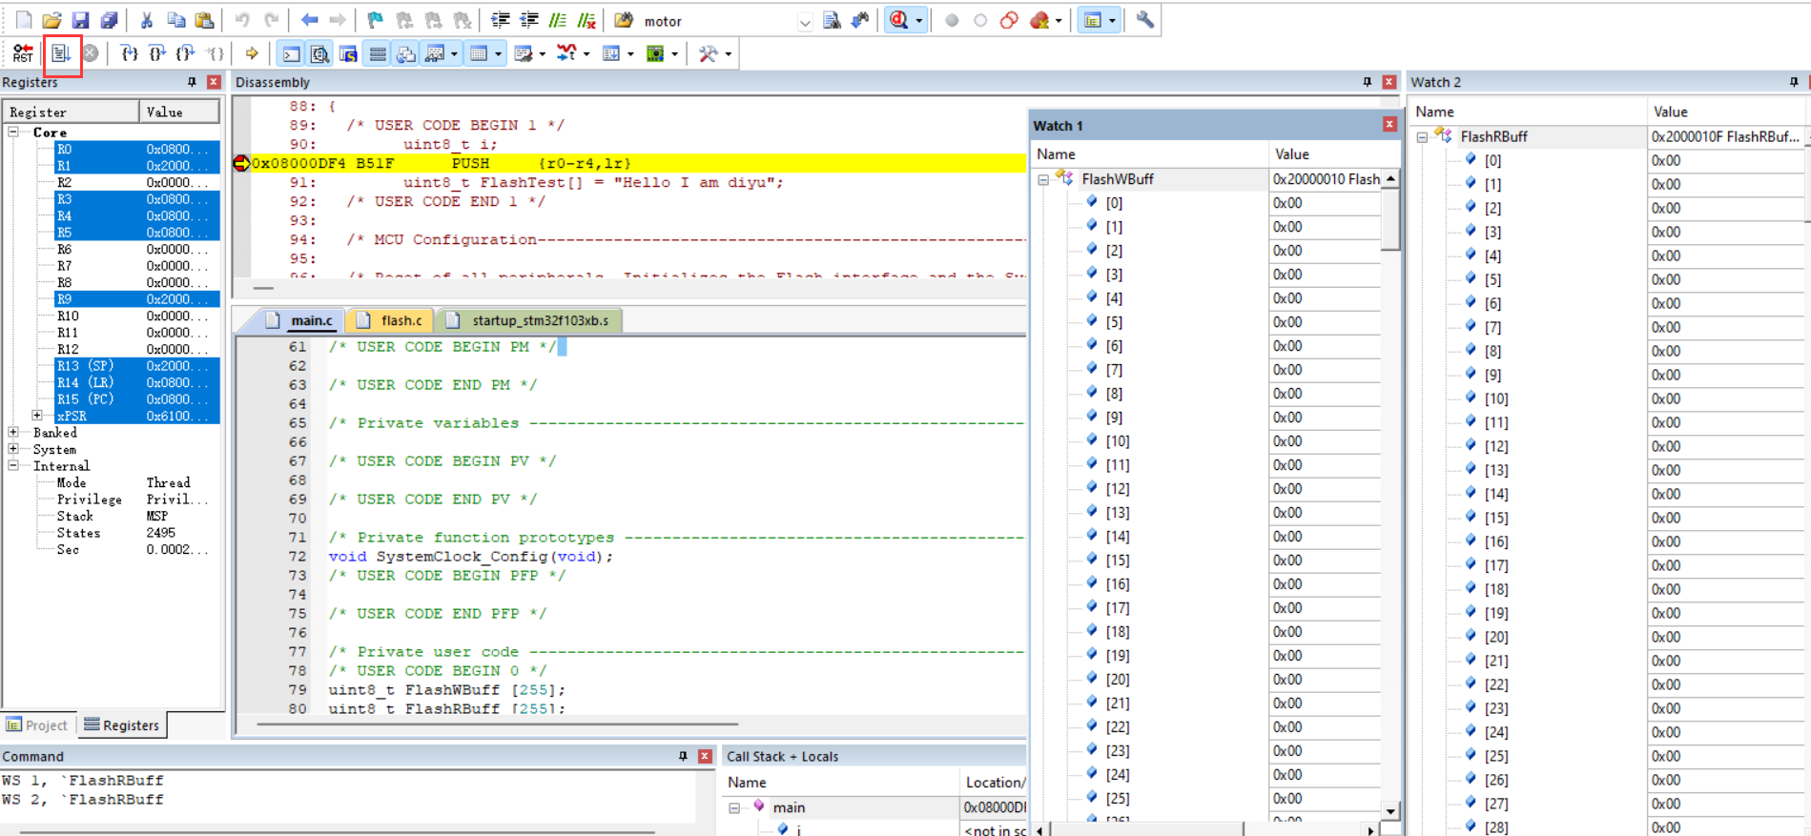Viewport: 1811px width, 836px height.
Task: Click the Cut scissors icon
Action: [147, 20]
